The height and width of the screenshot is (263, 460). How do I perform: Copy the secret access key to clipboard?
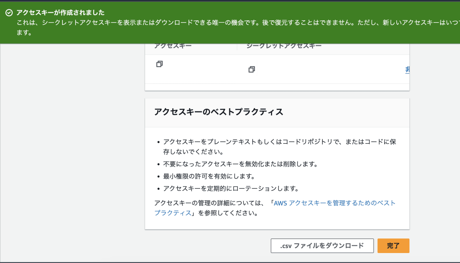251,70
